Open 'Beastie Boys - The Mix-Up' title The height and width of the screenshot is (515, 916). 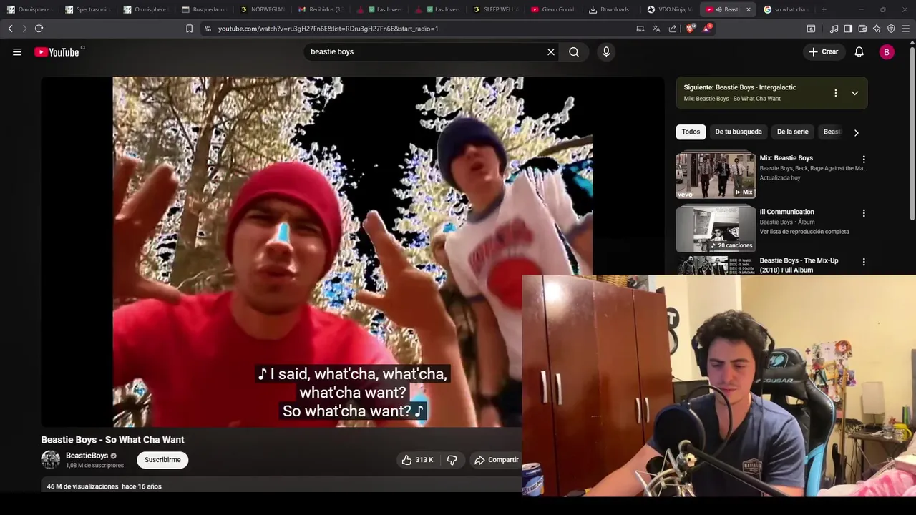799,265
